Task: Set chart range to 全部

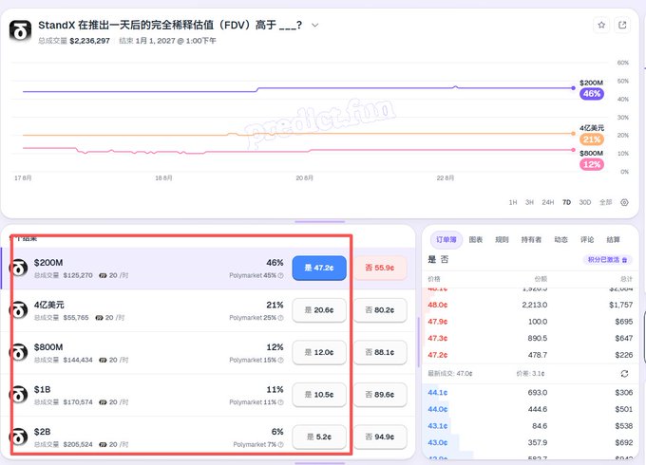Action: tap(605, 202)
